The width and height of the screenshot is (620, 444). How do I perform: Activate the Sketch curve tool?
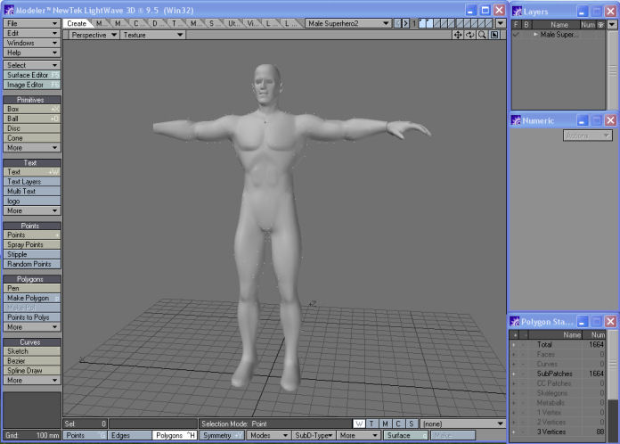[31, 351]
